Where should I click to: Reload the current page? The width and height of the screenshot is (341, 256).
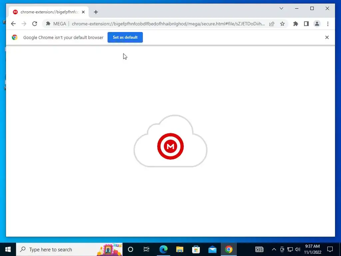tap(35, 24)
